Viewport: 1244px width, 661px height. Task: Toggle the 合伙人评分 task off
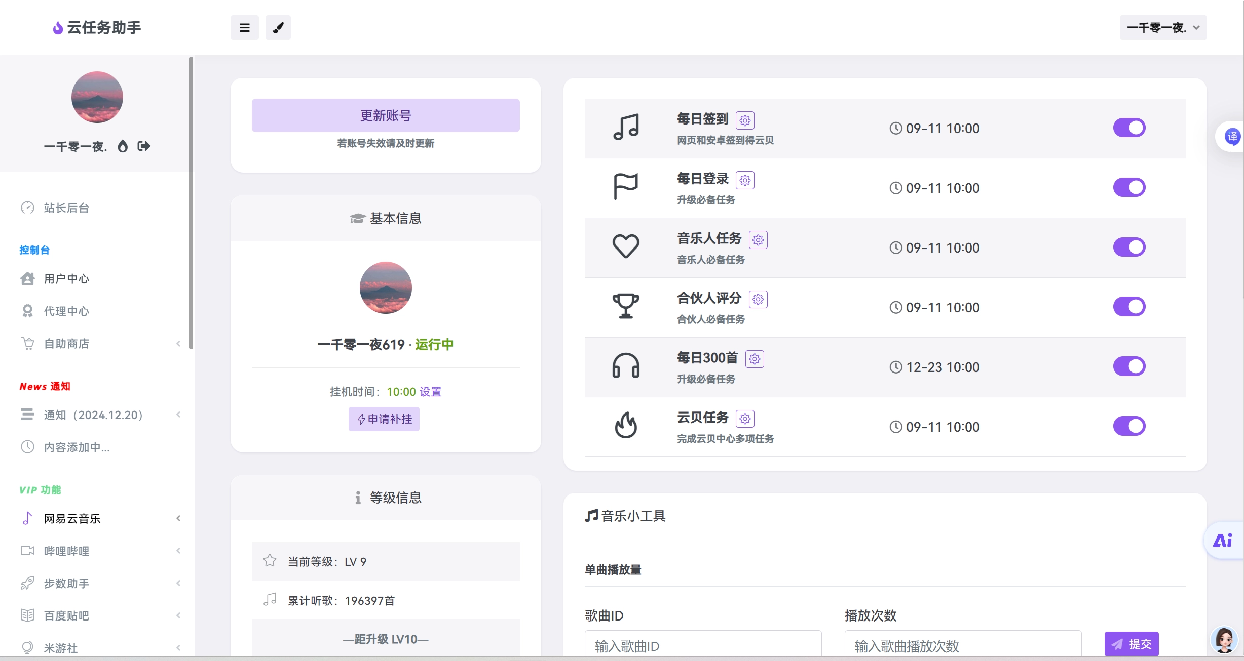pos(1129,306)
